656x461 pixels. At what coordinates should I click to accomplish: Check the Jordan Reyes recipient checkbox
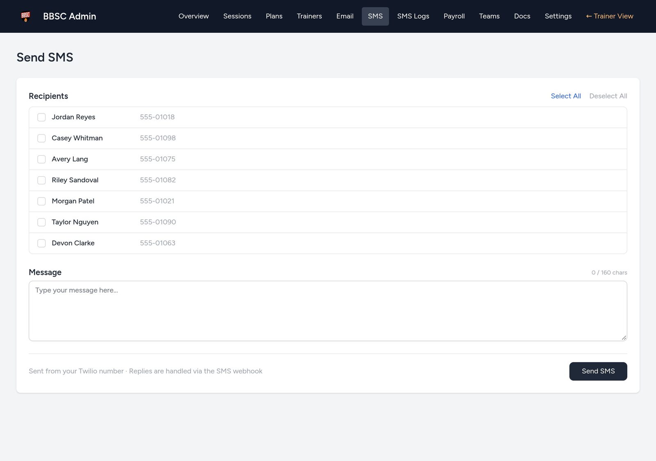41,117
